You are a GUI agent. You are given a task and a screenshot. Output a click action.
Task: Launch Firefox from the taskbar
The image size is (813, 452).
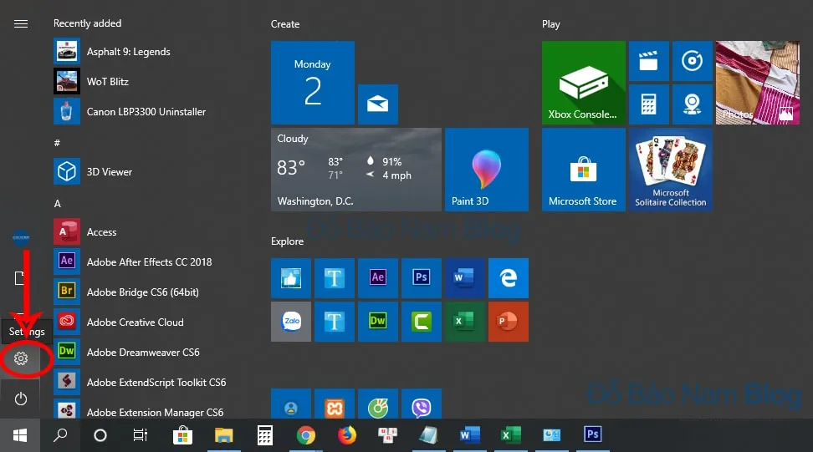(347, 435)
